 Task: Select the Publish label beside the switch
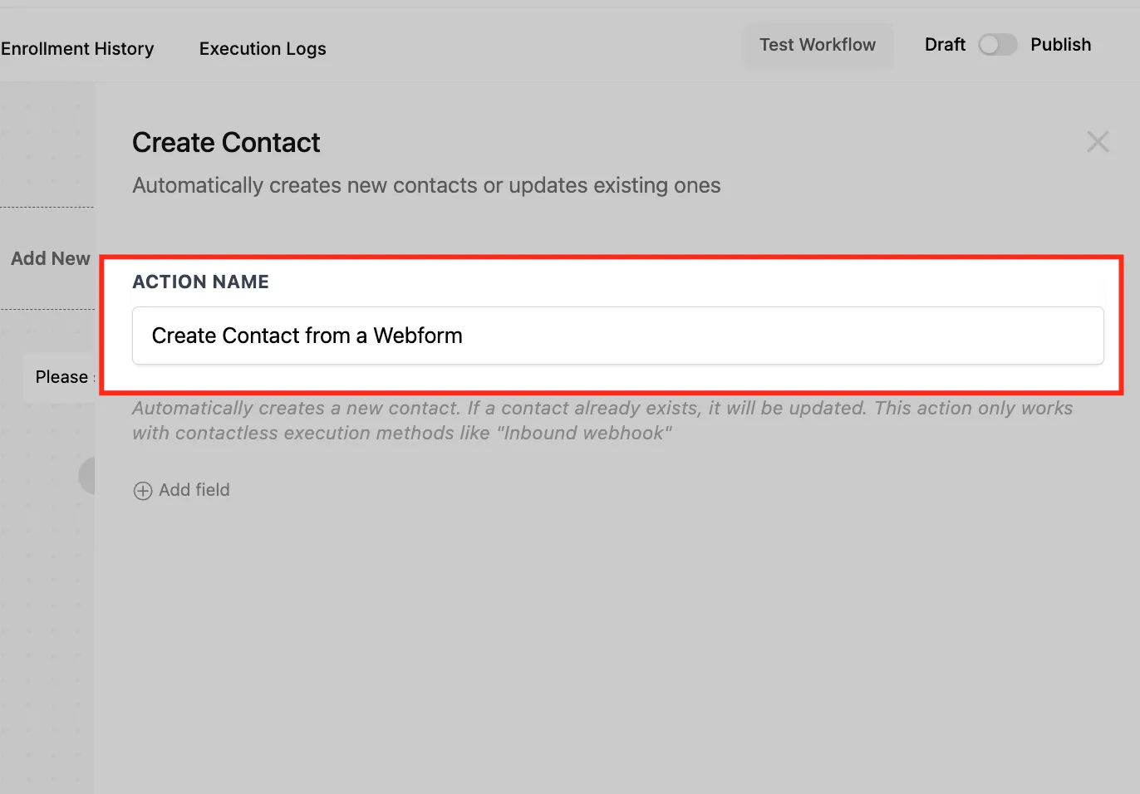pos(1061,45)
